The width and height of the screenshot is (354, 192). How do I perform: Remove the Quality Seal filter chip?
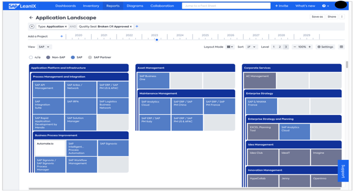tap(131, 26)
